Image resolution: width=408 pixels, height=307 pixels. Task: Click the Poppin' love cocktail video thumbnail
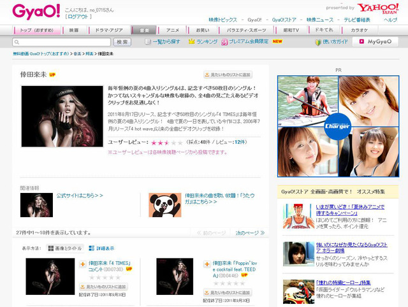(x=175, y=276)
